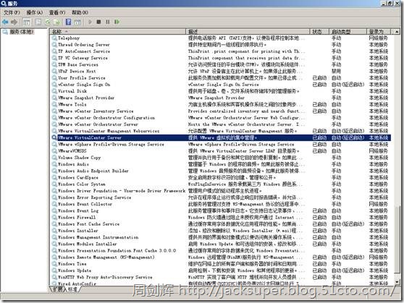Image resolution: width=404 pixels, height=303 pixels.
Task: Select Windows Font Cache Service
Action: tap(88, 224)
